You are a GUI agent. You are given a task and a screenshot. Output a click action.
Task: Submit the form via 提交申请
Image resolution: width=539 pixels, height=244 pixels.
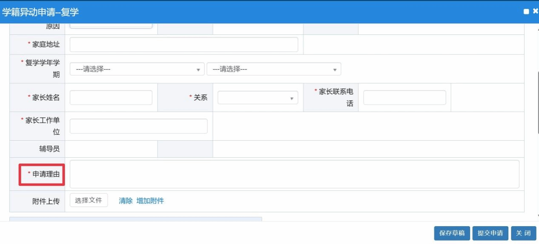point(490,233)
